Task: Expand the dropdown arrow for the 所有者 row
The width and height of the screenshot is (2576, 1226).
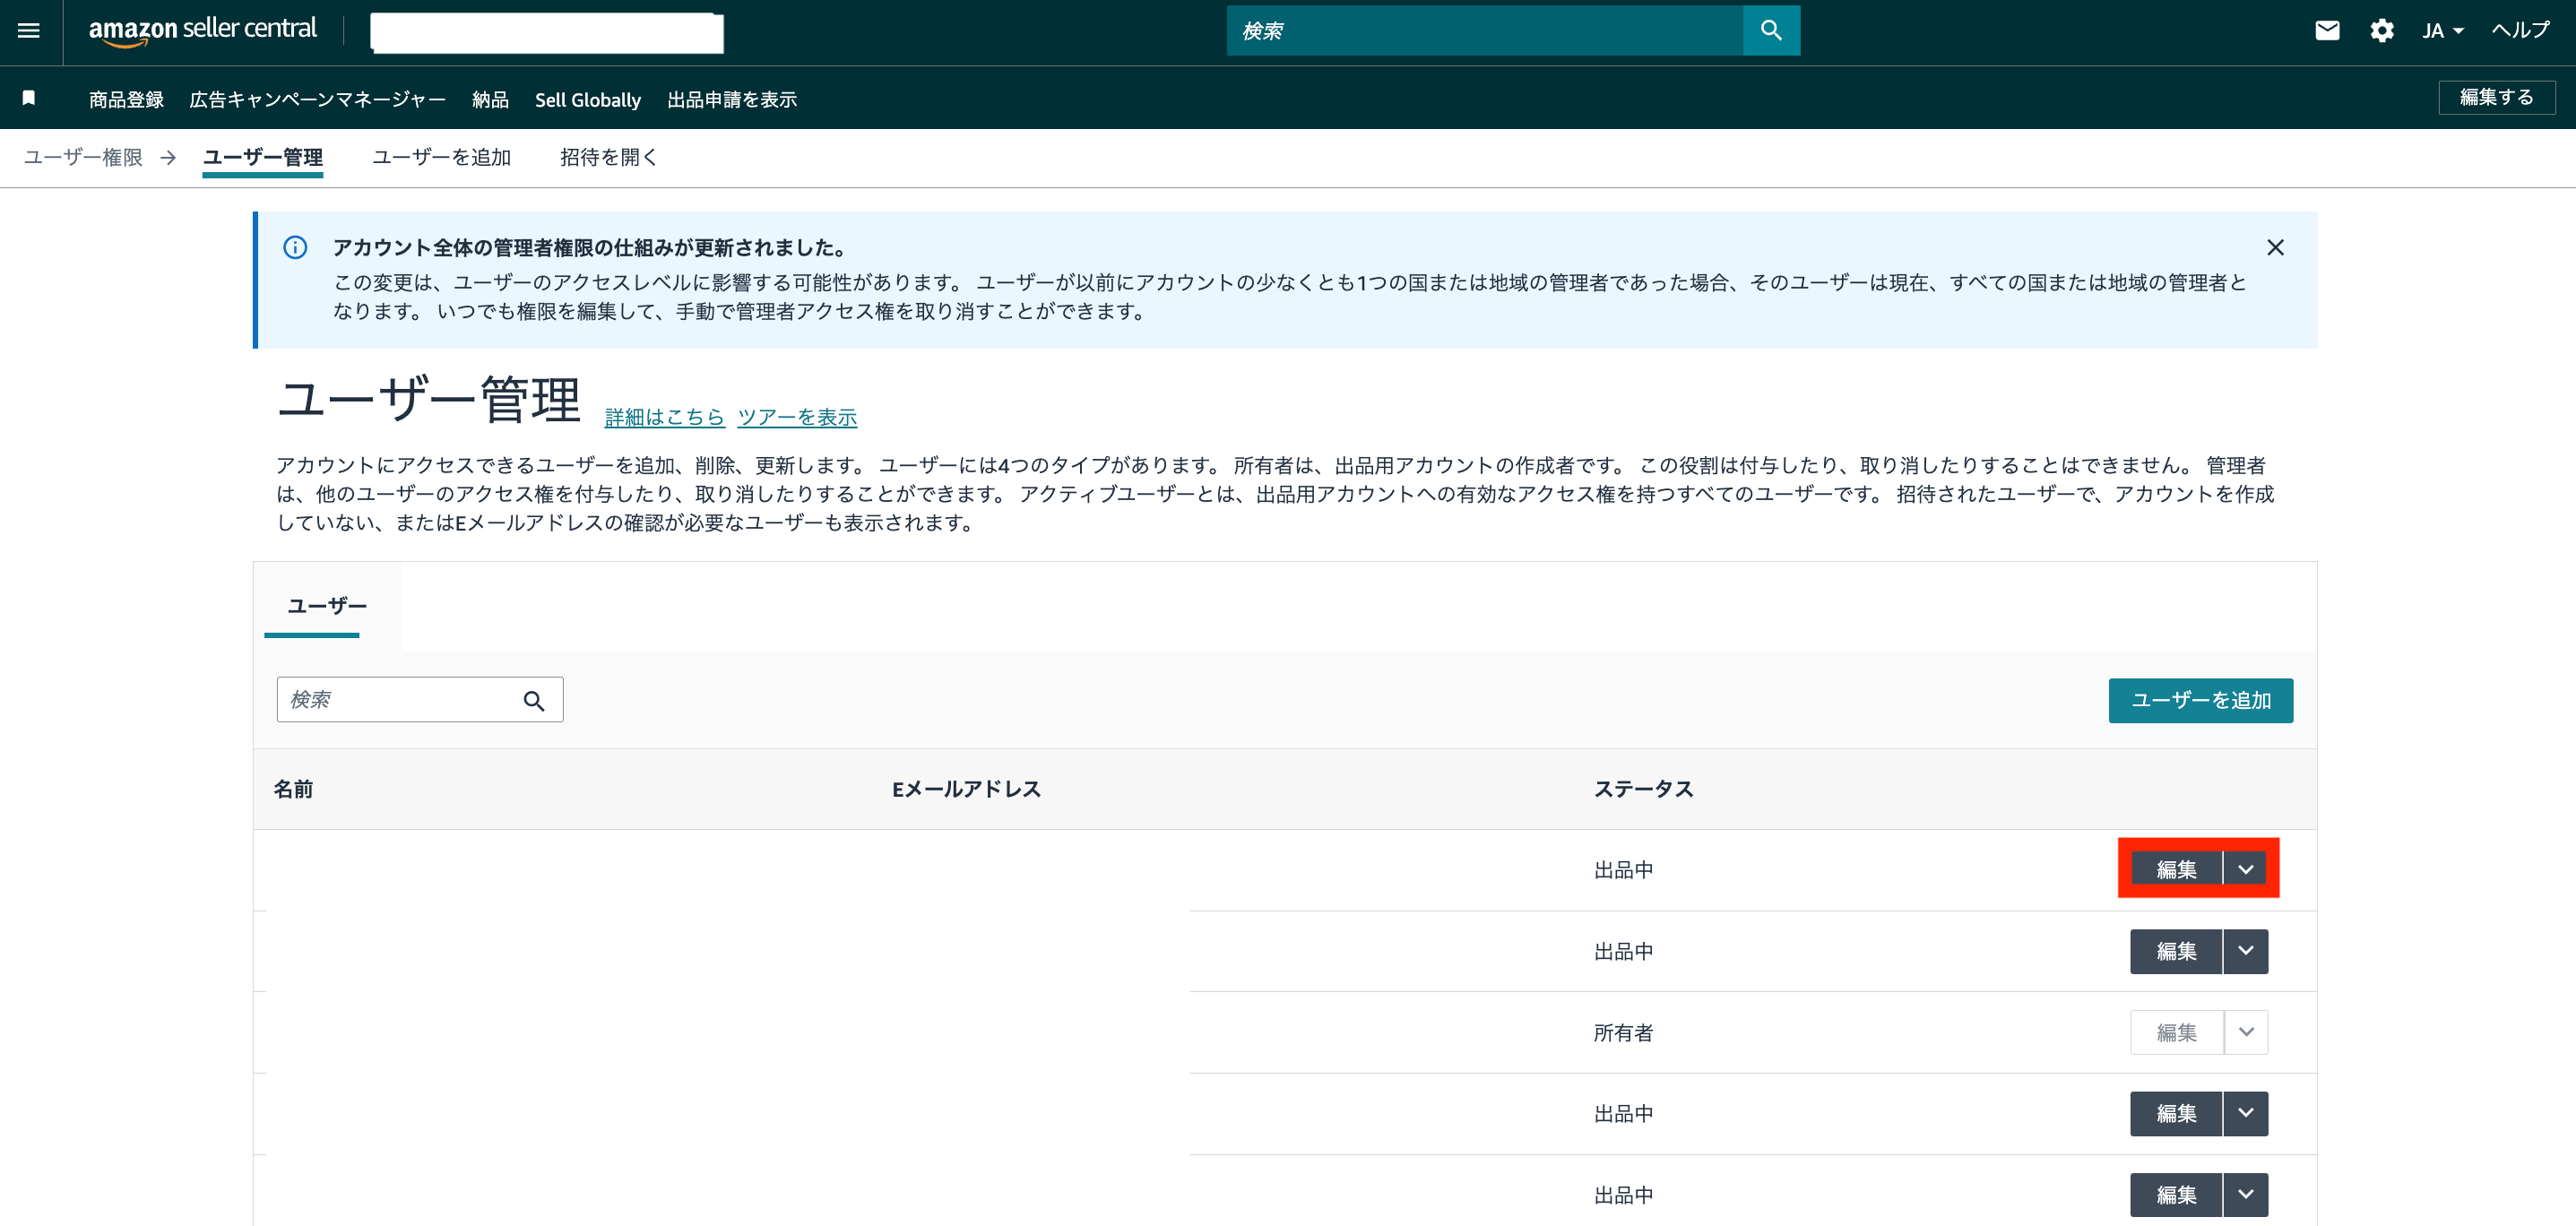Action: click(x=2246, y=1032)
